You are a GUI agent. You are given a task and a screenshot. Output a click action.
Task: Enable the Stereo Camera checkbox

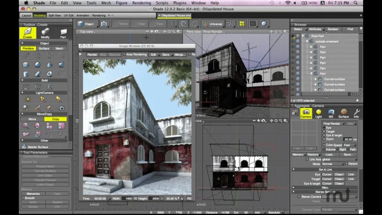(x=299, y=197)
